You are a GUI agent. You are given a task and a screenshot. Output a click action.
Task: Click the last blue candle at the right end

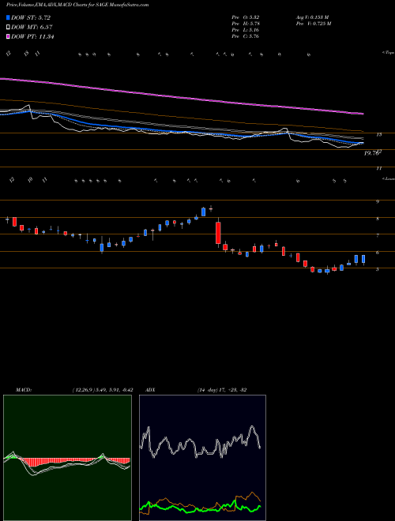pos(363,259)
